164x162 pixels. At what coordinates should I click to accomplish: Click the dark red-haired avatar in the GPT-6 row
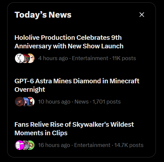(20, 102)
